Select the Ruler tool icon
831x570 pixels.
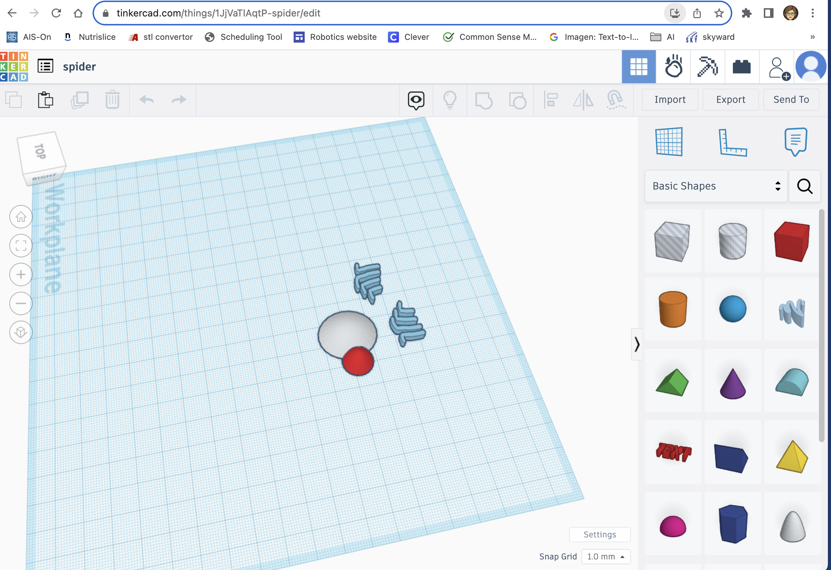point(732,142)
